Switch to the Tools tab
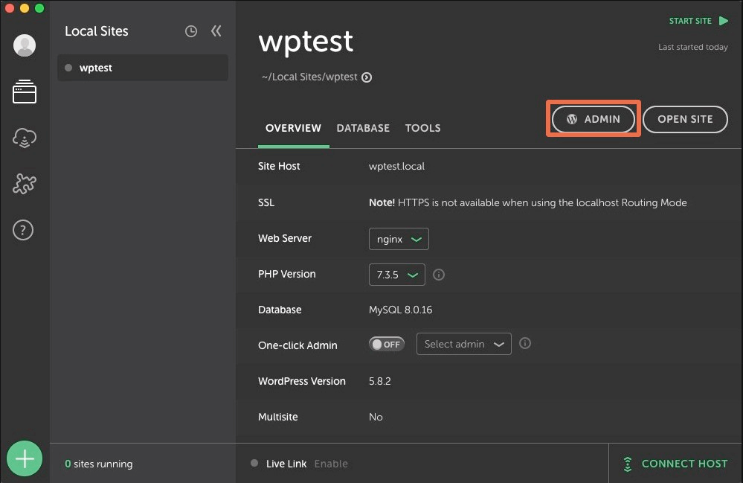The image size is (743, 483). pos(422,129)
